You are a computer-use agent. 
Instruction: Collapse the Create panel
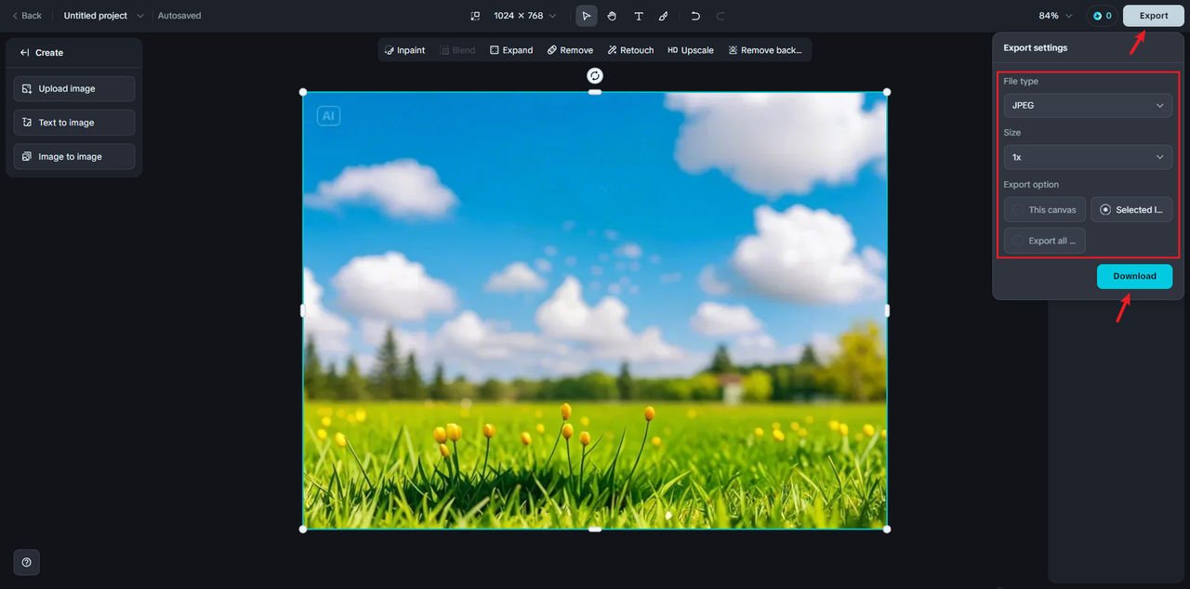pos(24,53)
